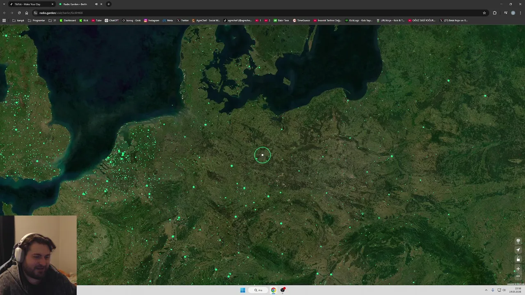
Task: Go forward to the next page
Action: click(x=11, y=13)
